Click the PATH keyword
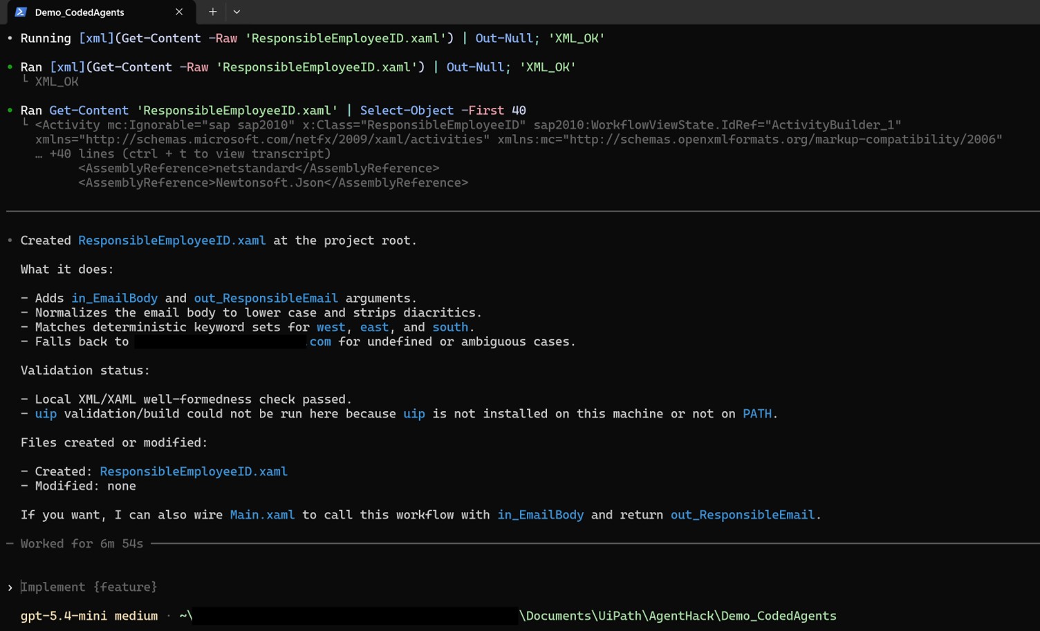Screen dimensions: 1040x631 (757, 414)
